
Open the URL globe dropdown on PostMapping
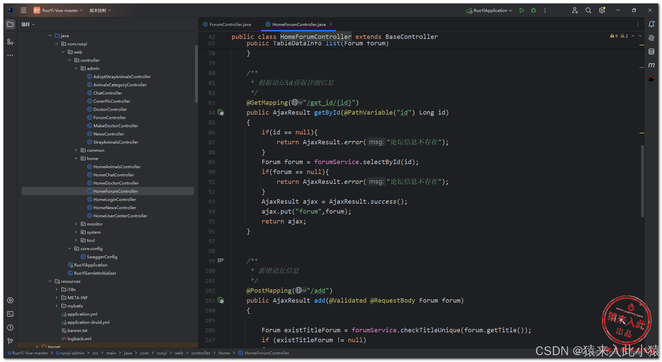300,290
